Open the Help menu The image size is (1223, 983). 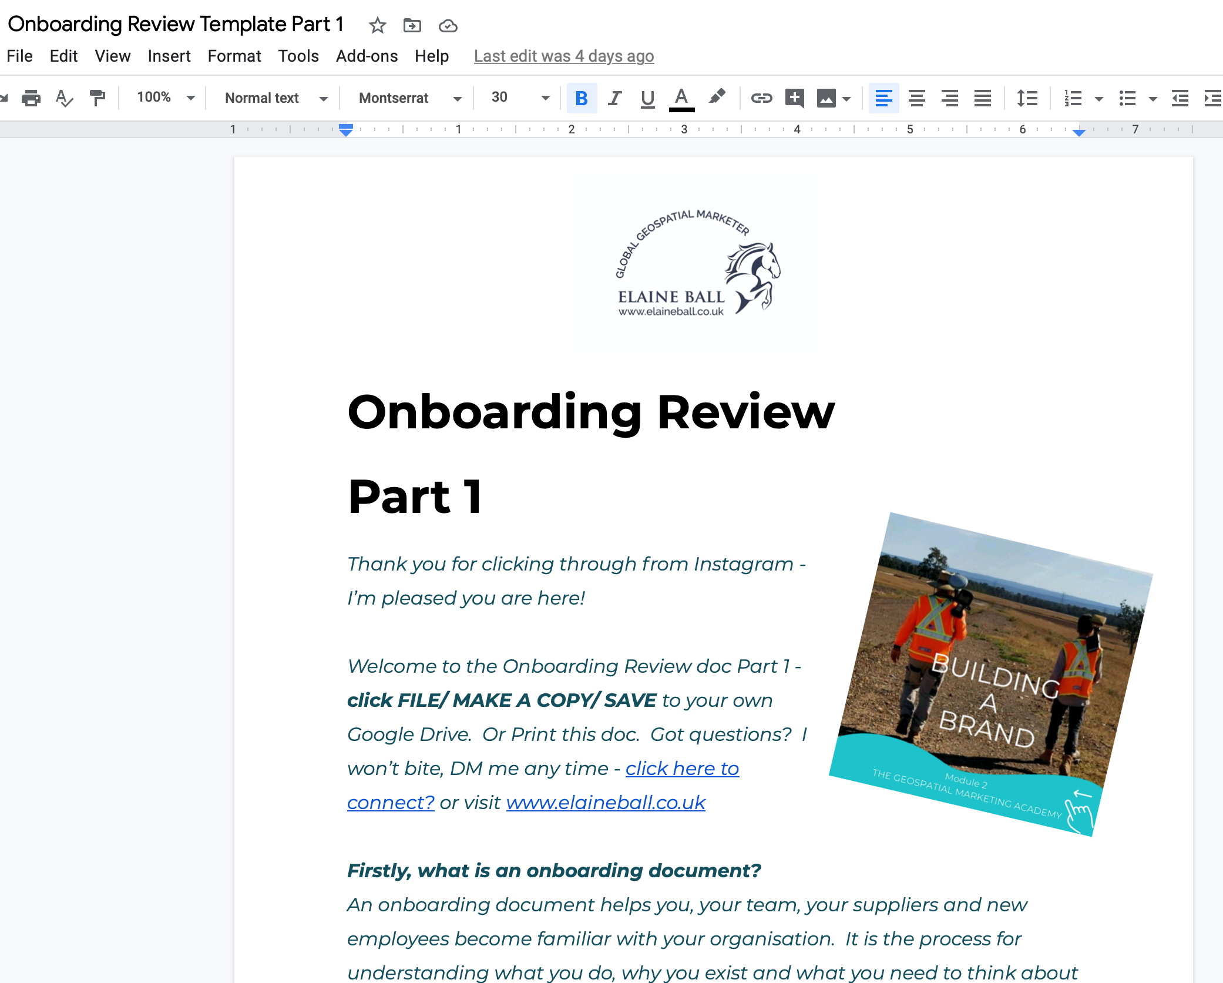(432, 56)
